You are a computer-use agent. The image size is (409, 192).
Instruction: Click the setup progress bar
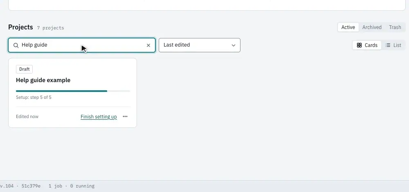(73, 91)
